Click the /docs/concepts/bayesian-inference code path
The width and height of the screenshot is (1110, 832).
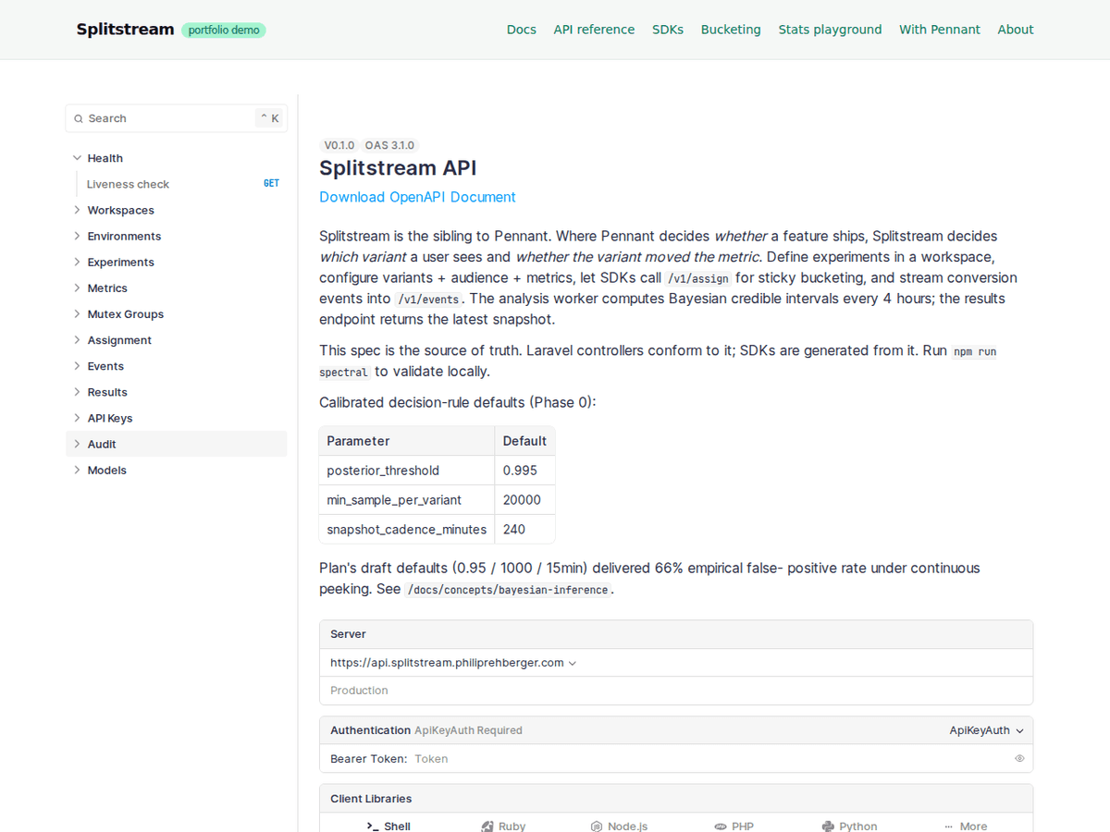508,590
